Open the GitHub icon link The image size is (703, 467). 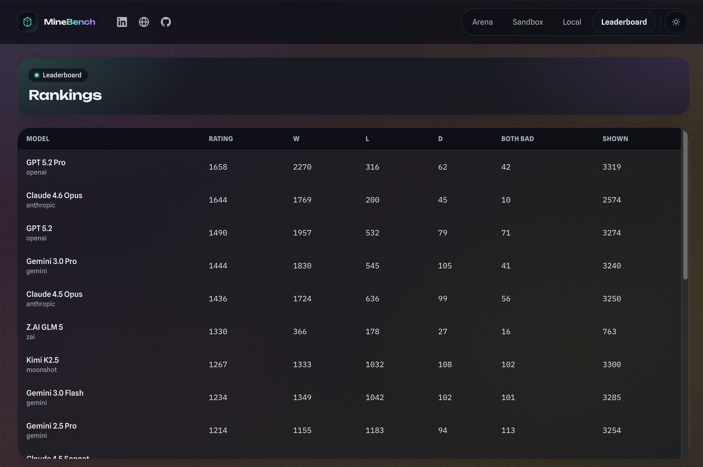[166, 22]
